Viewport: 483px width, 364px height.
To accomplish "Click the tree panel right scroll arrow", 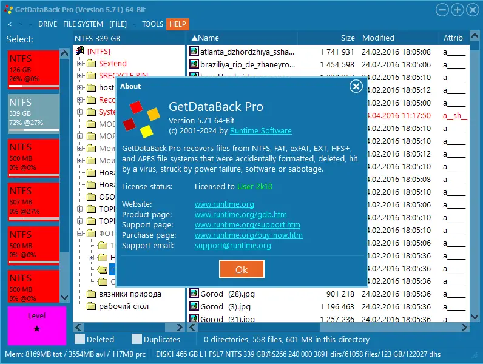I will point(180,327).
